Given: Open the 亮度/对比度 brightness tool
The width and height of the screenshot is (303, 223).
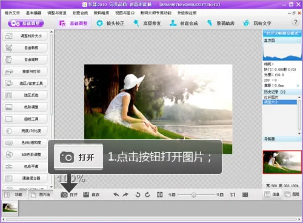Looking at the screenshot, I should point(25,131).
